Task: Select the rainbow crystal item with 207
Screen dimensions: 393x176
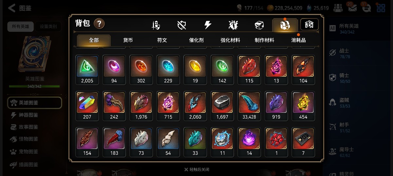Action: pyautogui.click(x=87, y=106)
